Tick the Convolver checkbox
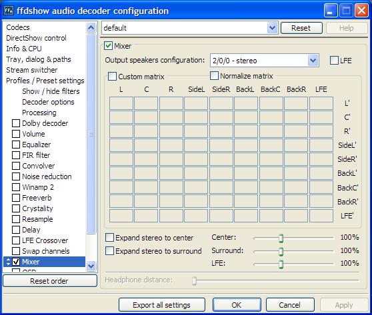 pyautogui.click(x=16, y=166)
